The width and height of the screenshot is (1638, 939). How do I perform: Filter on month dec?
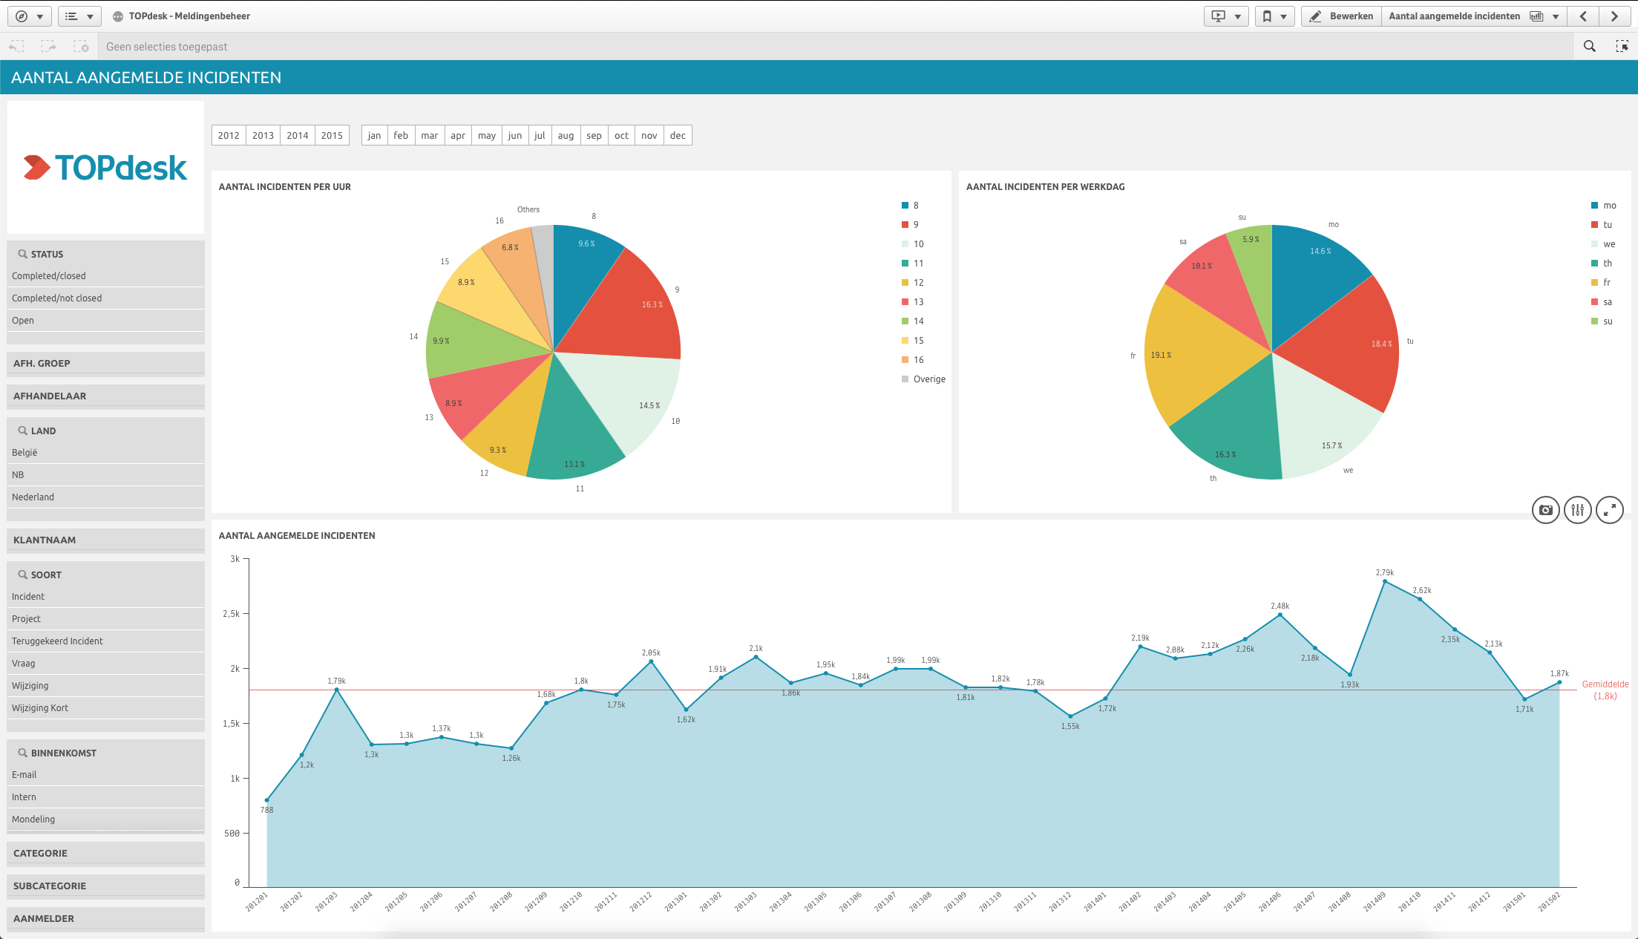click(x=678, y=135)
